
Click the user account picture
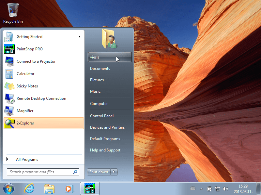109,39
